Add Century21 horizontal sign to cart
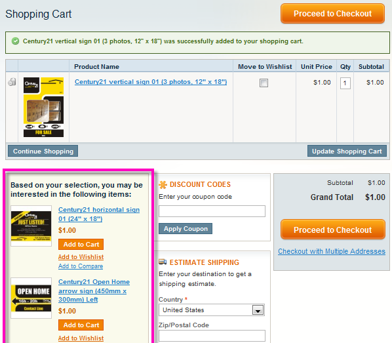Screen dimensions: 392x343 pos(81,245)
